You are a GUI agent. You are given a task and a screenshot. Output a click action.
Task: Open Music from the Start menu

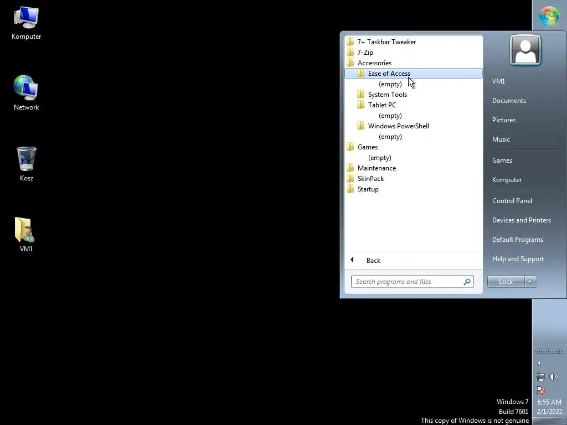coord(501,139)
